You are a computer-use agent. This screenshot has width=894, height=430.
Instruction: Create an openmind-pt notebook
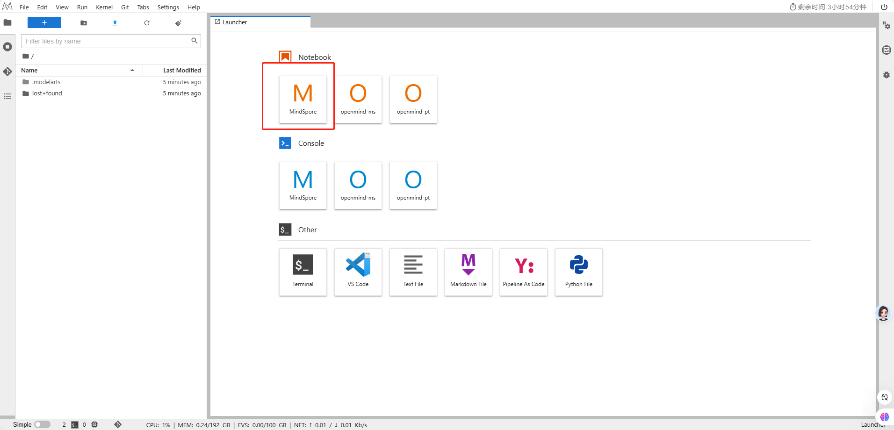click(413, 100)
